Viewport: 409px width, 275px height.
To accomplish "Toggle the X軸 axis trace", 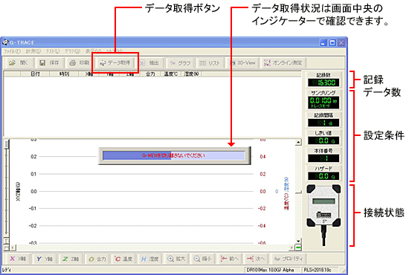I will tap(18, 259).
